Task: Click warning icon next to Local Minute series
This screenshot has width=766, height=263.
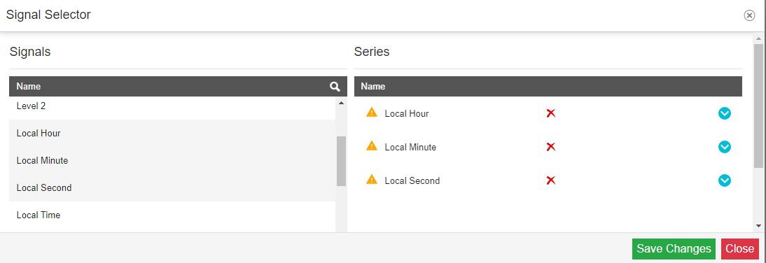Action: pos(372,146)
